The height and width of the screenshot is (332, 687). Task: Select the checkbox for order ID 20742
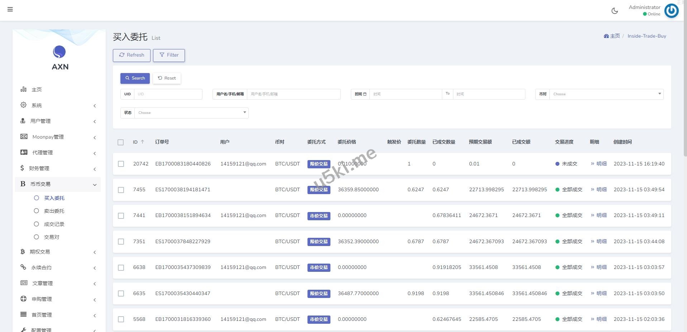(121, 164)
